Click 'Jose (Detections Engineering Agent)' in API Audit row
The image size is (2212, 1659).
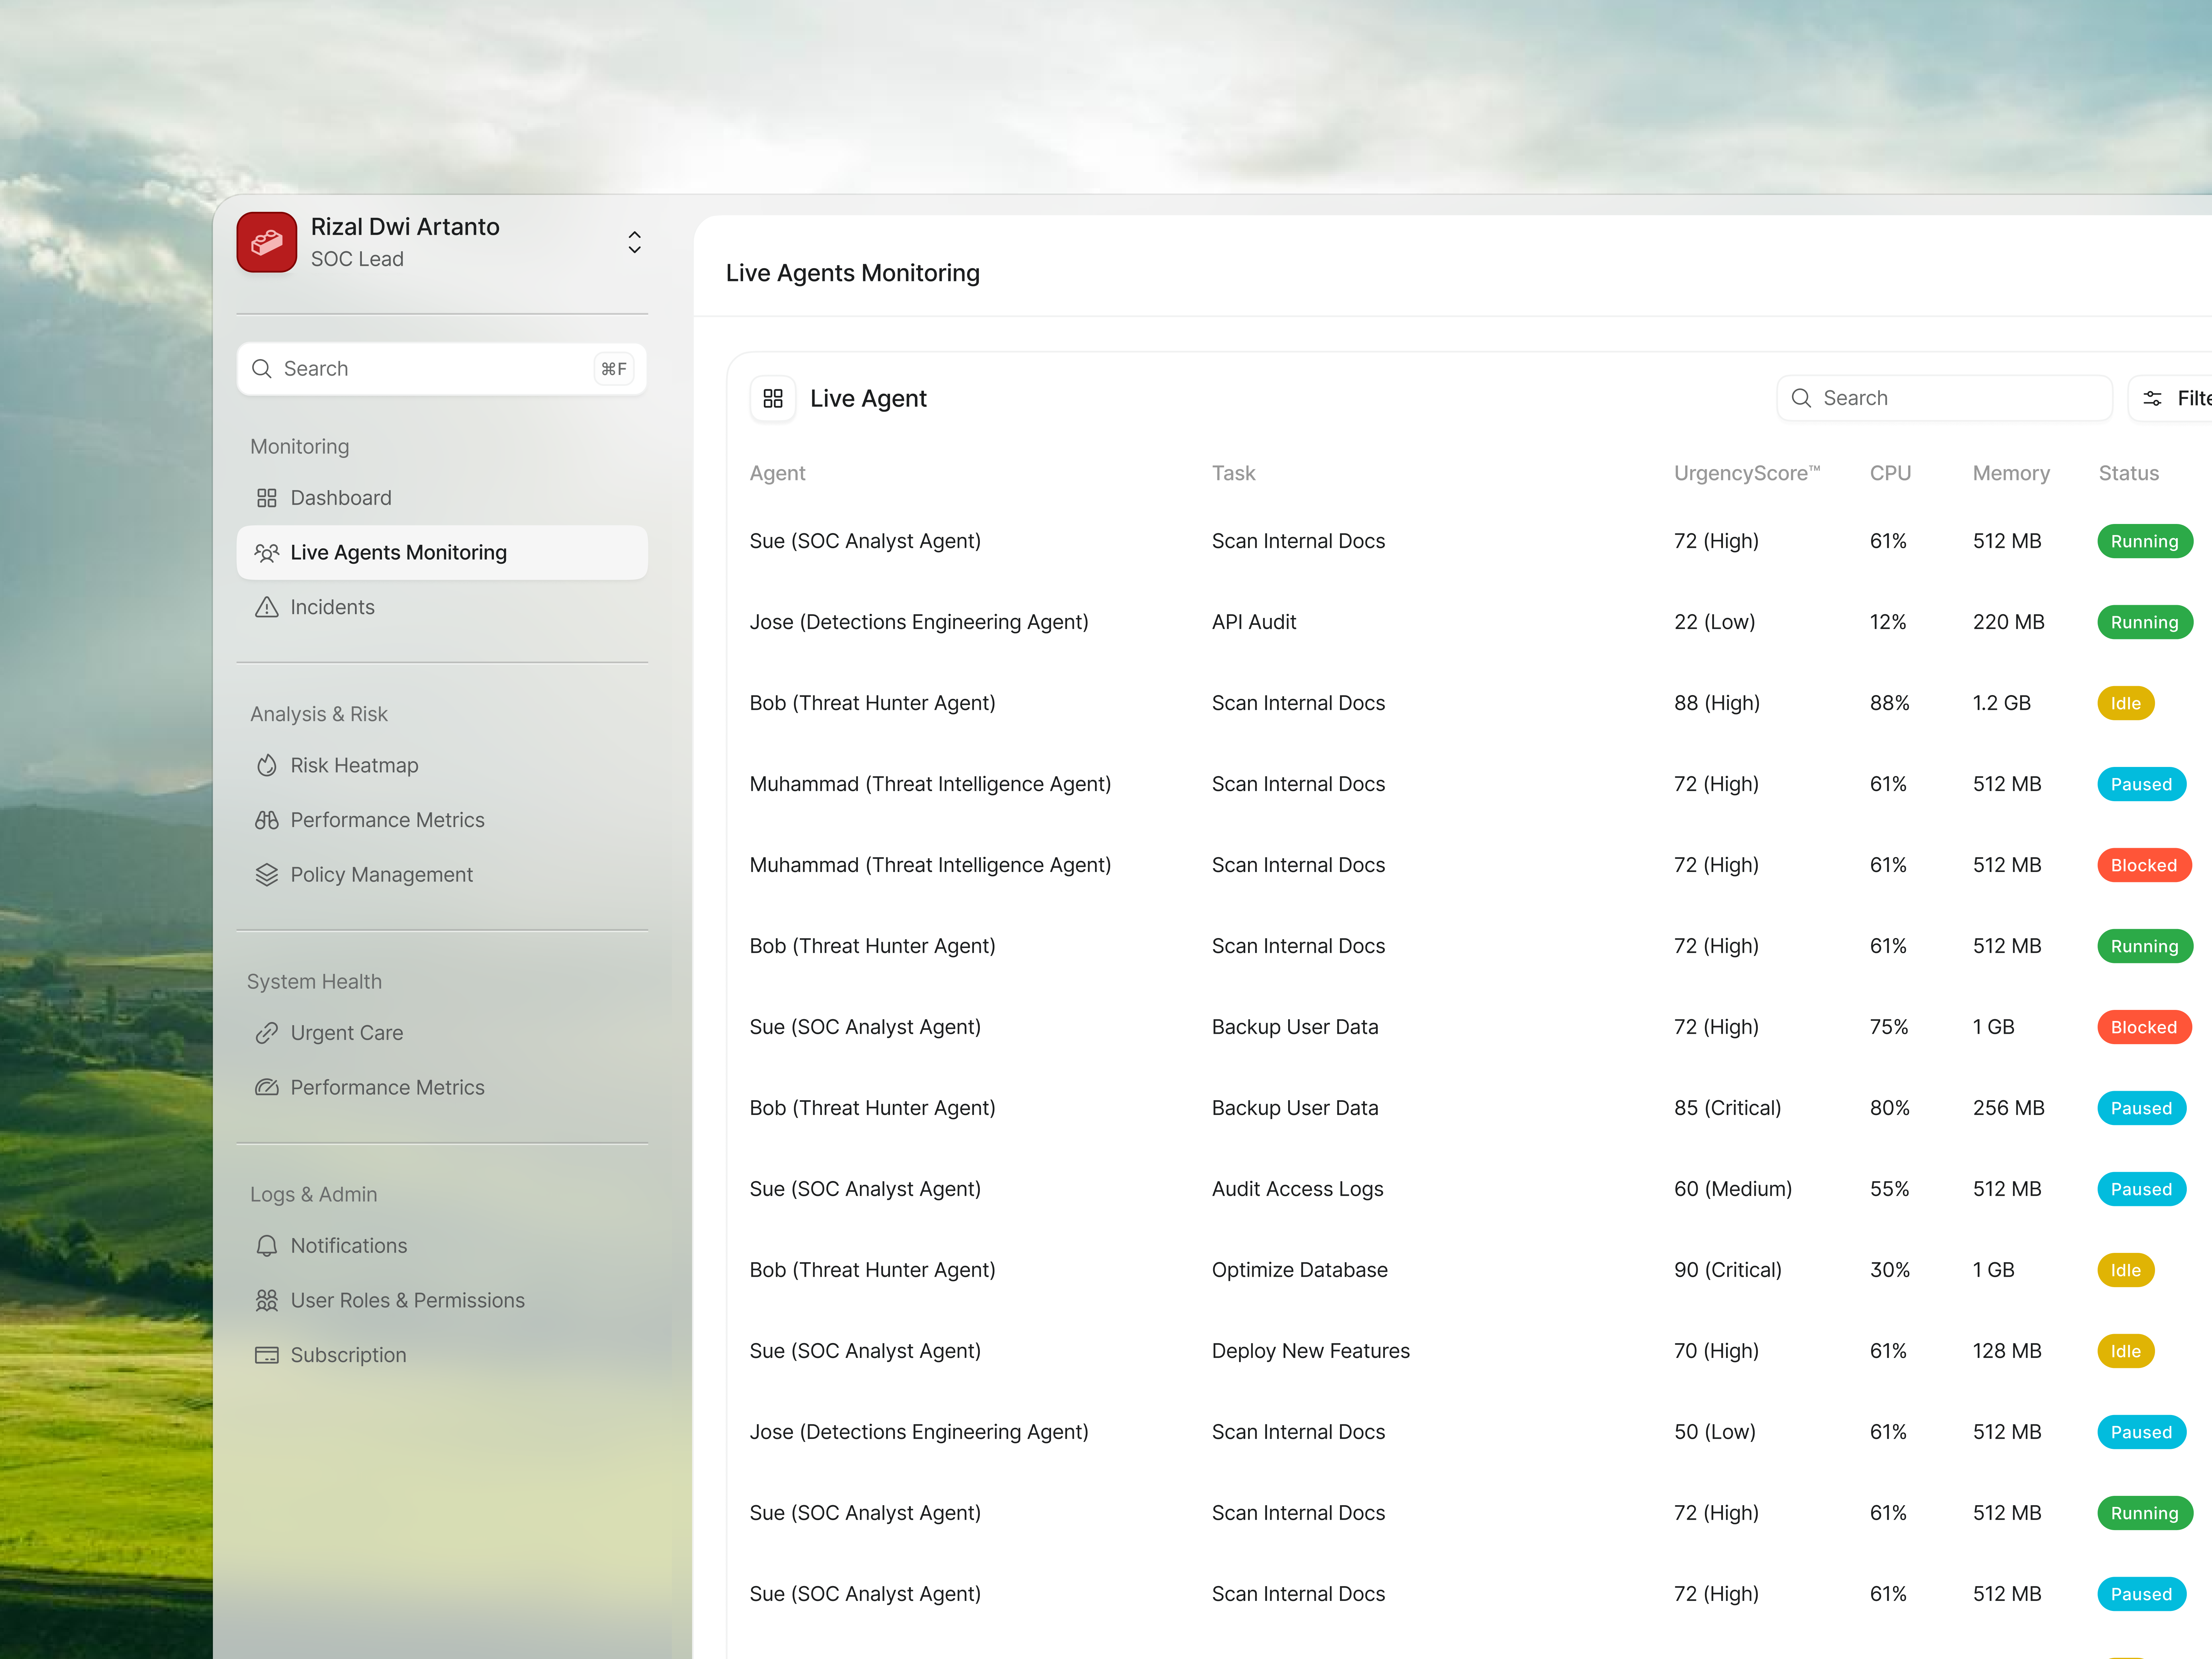pyautogui.click(x=919, y=622)
